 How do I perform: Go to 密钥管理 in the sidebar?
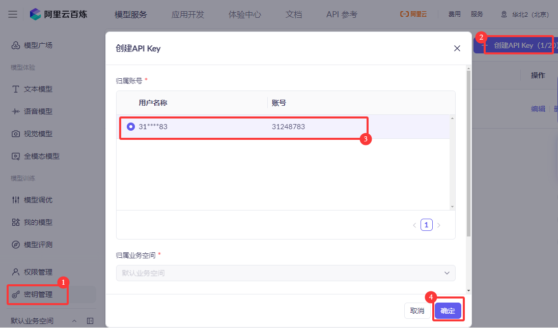(38, 294)
